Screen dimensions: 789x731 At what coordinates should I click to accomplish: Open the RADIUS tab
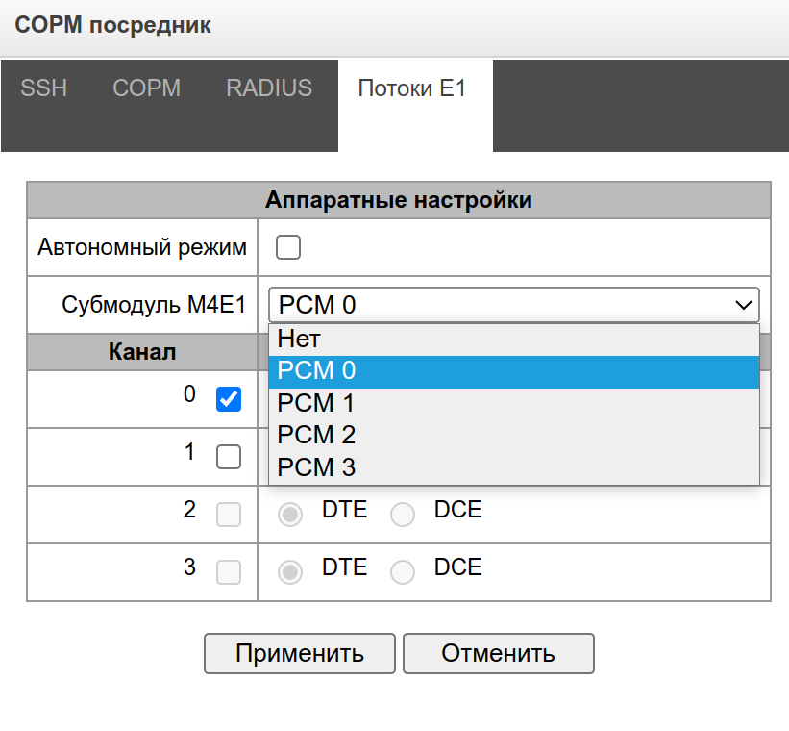pos(269,88)
